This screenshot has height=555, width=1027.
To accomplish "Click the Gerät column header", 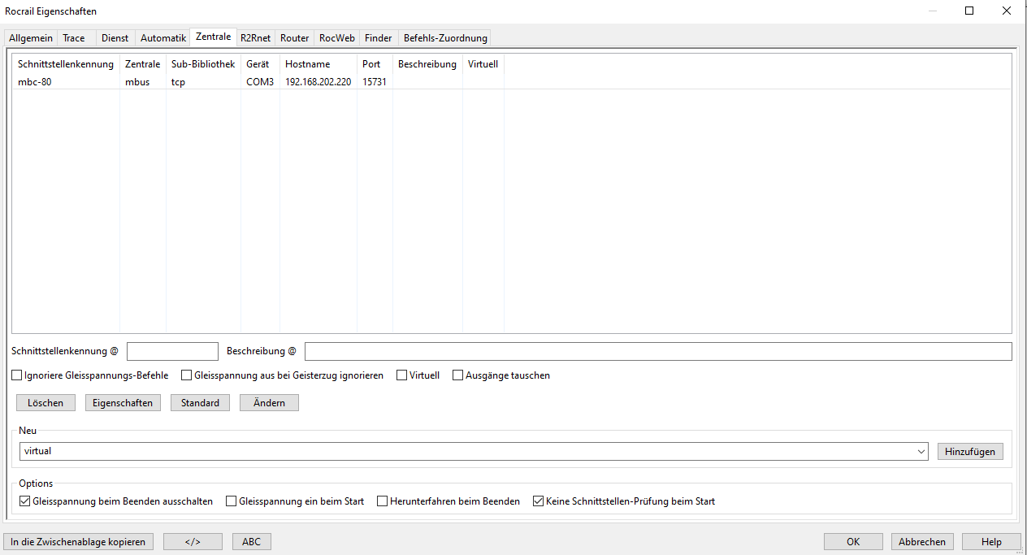I will [x=260, y=64].
